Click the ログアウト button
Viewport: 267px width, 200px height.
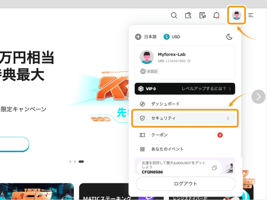pos(185,184)
